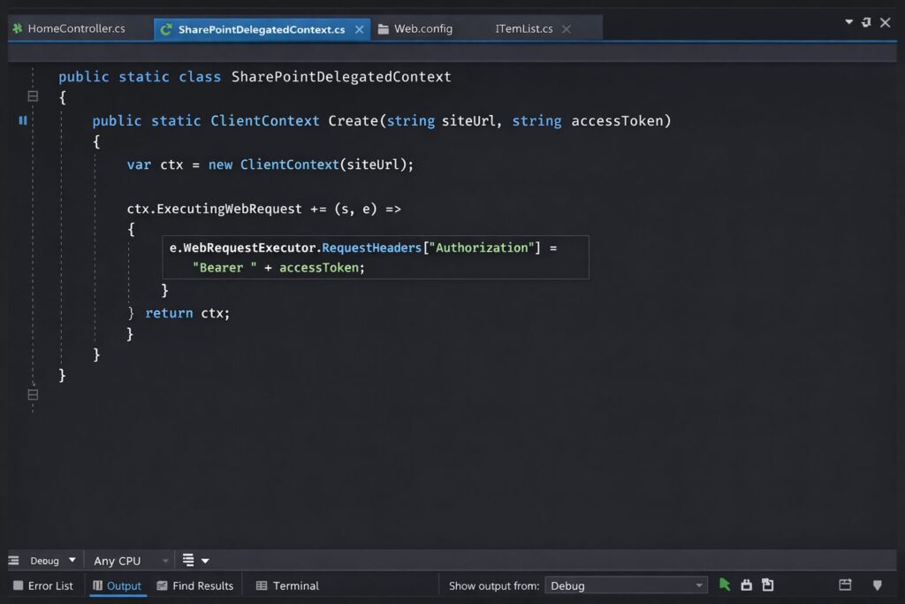
Task: Click the green run arrow in Output toolbar
Action: pyautogui.click(x=725, y=585)
